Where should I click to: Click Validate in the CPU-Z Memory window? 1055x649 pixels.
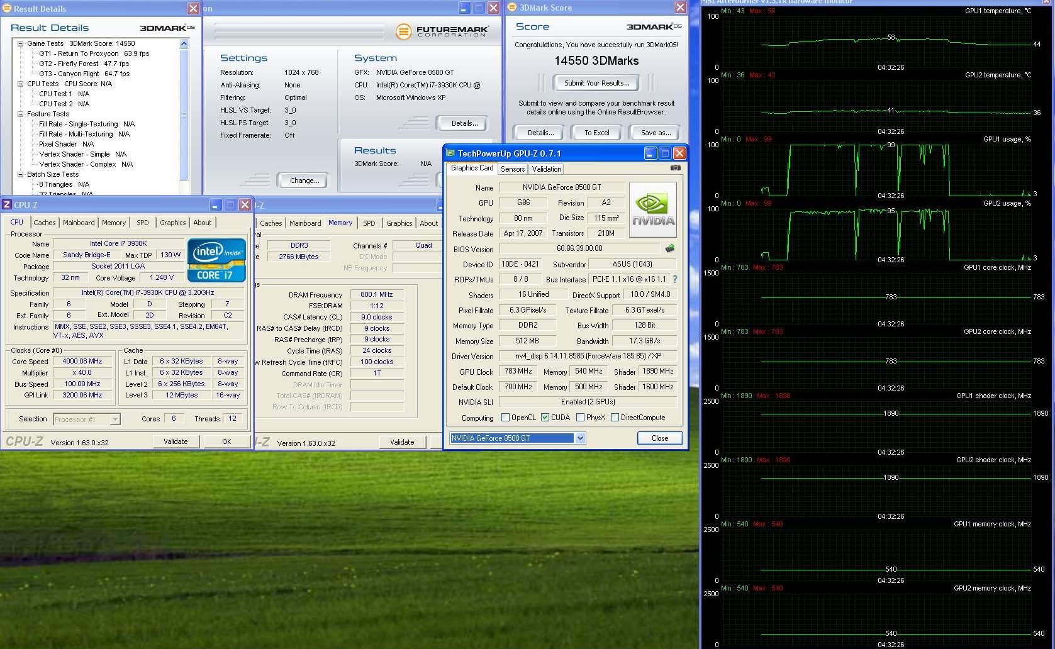pyautogui.click(x=402, y=442)
